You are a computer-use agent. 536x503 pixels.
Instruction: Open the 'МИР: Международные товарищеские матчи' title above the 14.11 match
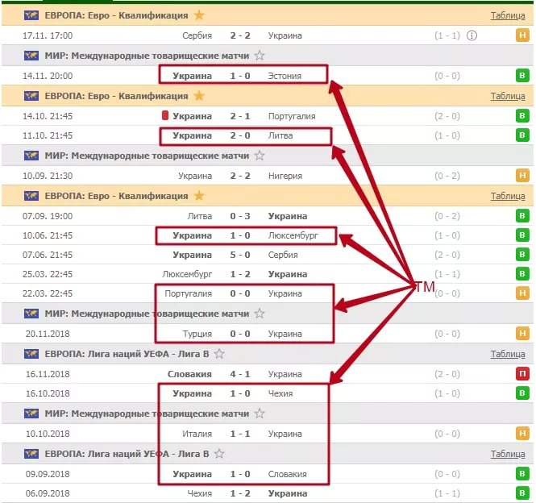coord(147,56)
